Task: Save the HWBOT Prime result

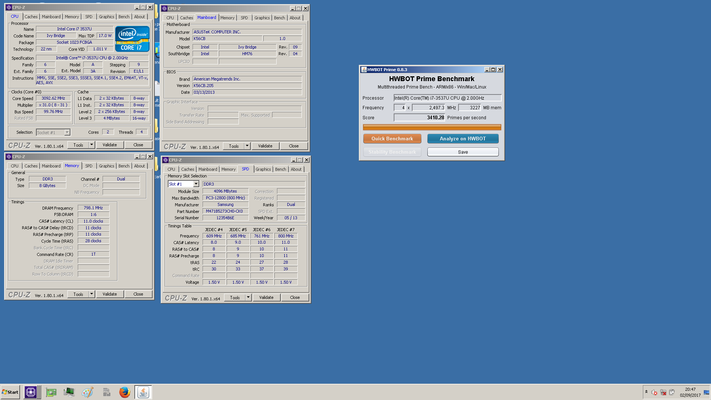Action: [463, 152]
